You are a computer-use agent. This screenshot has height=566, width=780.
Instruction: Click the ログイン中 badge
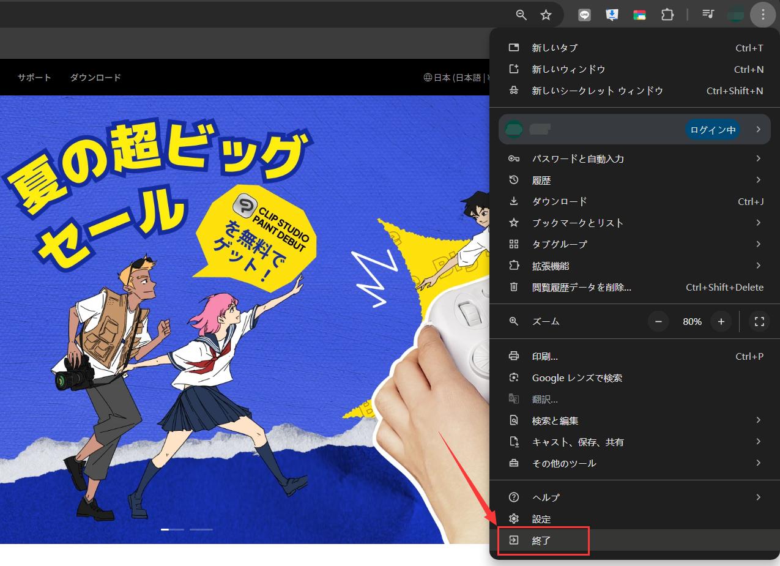[x=713, y=130]
